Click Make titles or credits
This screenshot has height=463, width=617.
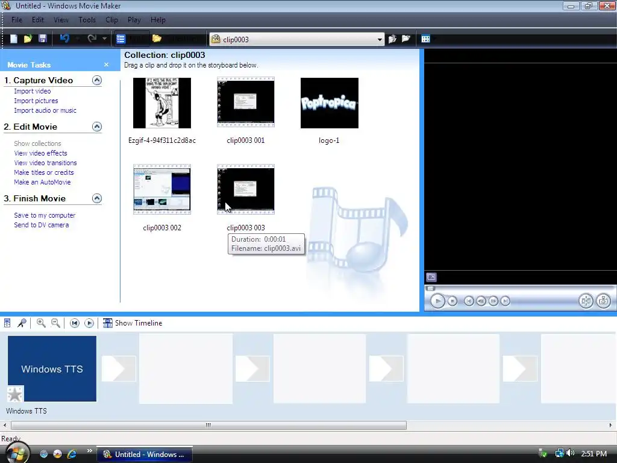pyautogui.click(x=43, y=172)
